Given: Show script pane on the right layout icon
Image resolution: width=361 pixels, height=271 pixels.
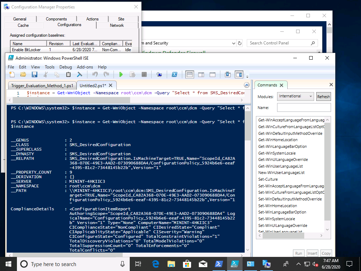Looking at the screenshot, I should click(201, 74).
